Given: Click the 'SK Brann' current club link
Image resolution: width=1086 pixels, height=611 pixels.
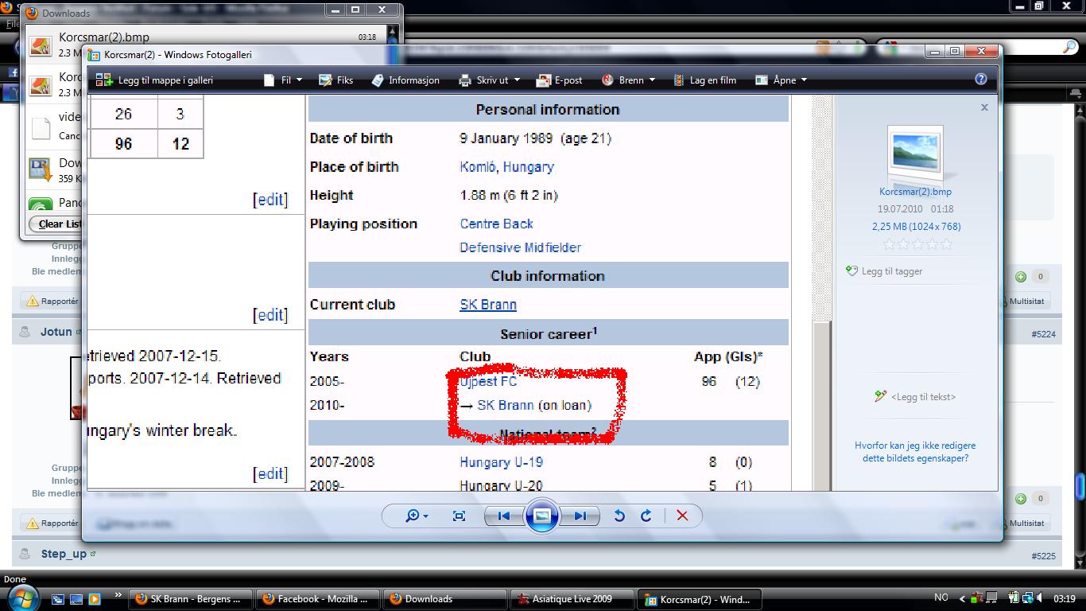Looking at the screenshot, I should (x=488, y=305).
